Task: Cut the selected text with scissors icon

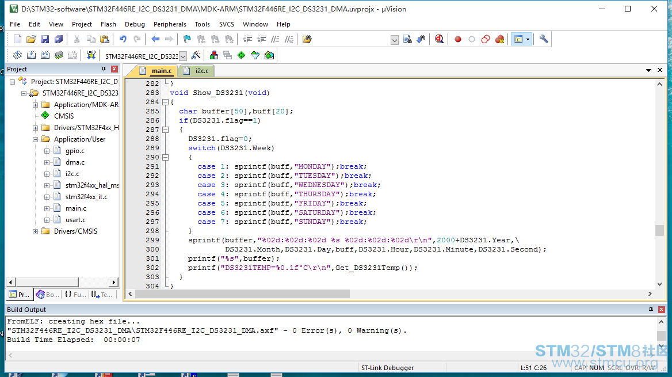Action: (77, 40)
